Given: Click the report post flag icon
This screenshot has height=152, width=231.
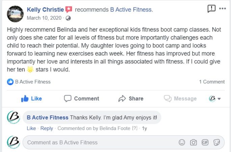Looking at the screenshot, I should pyautogui.click(x=211, y=8).
